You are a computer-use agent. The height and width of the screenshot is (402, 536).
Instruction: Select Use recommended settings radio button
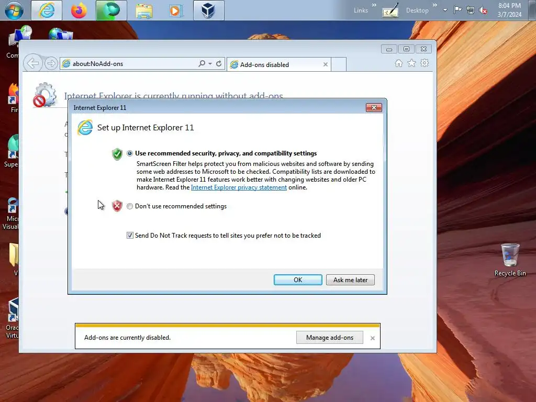[130, 153]
